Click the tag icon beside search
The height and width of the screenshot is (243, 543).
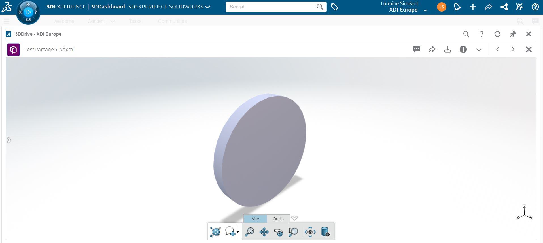334,7
